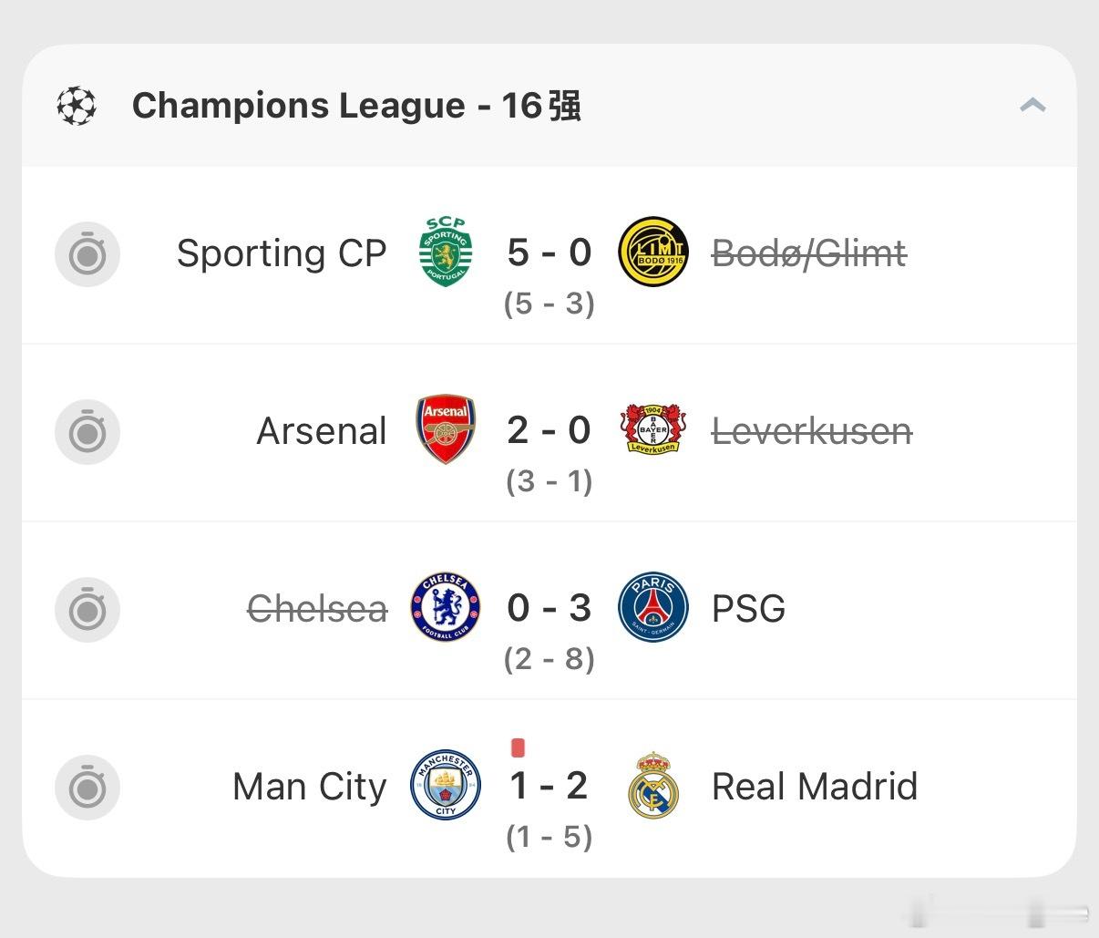Screen dimensions: 1099x938
Task: Open the Man City 1 - 2 score
Action: coord(549,786)
